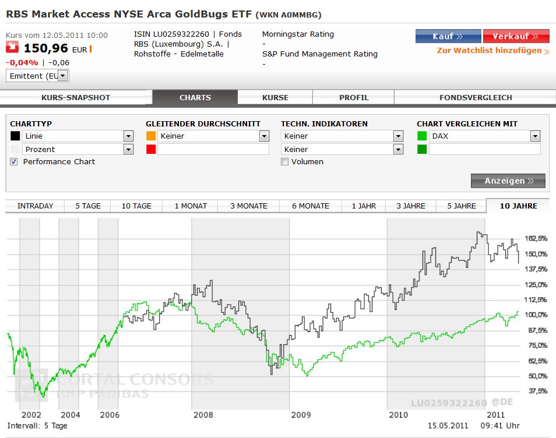Toggle the Performance Chart checkbox
This screenshot has width=556, height=438.
[14, 162]
